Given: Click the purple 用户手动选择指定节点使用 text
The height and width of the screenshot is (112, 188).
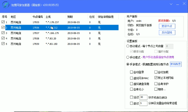Looking at the screenshot, I should tap(158, 57).
